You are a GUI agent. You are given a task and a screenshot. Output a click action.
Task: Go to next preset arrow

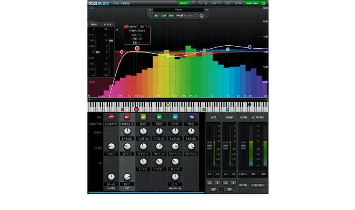click(x=207, y=10)
